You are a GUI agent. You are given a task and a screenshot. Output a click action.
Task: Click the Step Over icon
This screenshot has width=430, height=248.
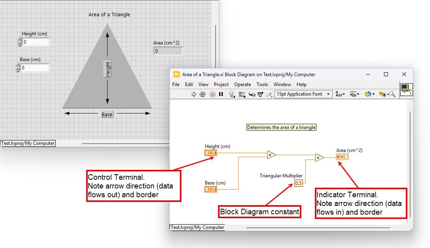pos(260,94)
